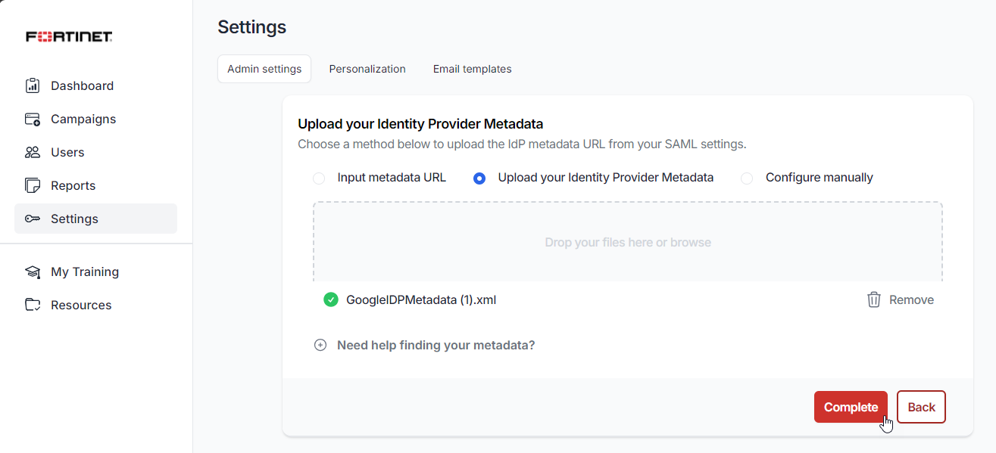This screenshot has height=453, width=996.
Task: Click the Back button
Action: tap(921, 407)
